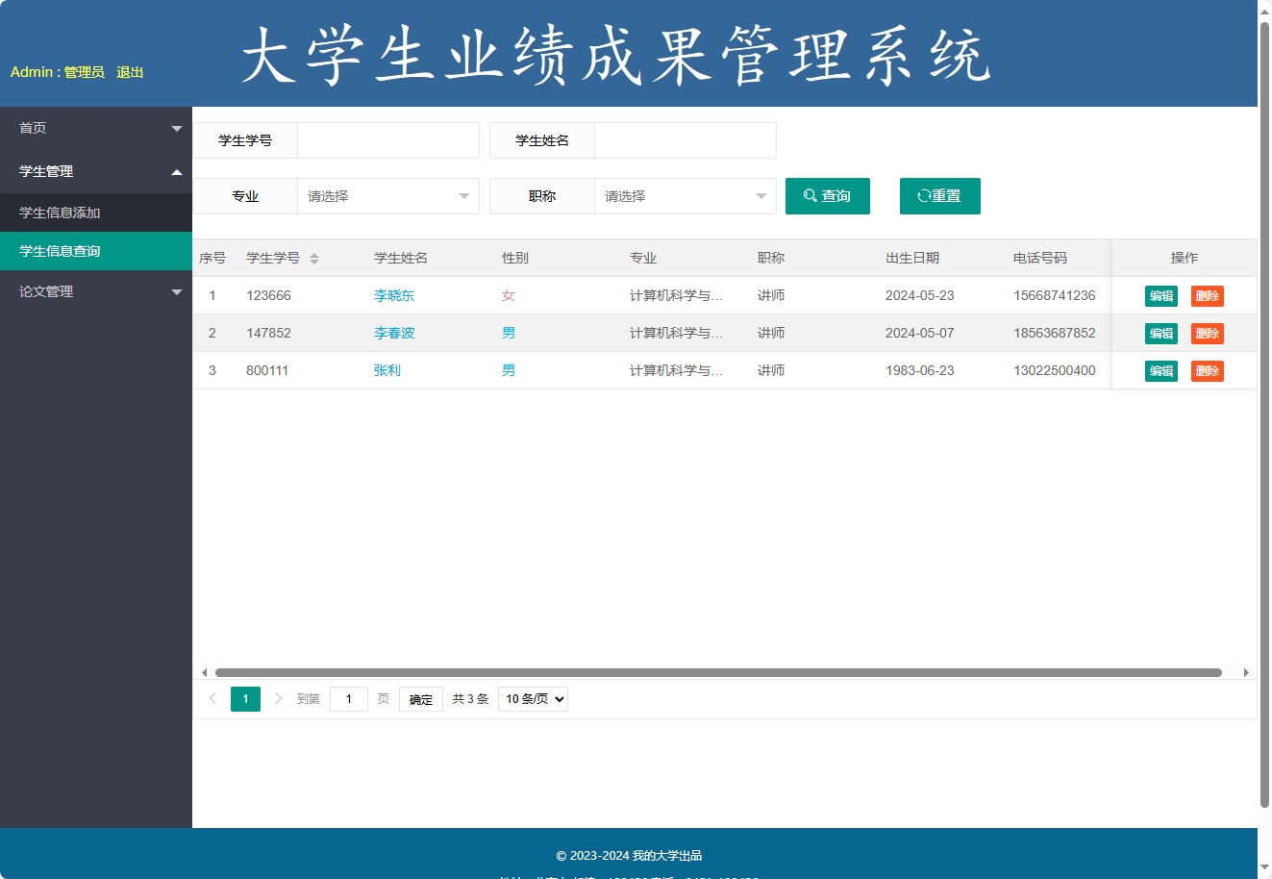Viewport: 1272px width, 879px height.
Task: Open the 职称 dropdown showing 请选择
Action: coord(685,196)
